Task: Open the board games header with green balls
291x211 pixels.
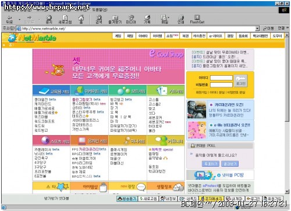Action: [127, 91]
